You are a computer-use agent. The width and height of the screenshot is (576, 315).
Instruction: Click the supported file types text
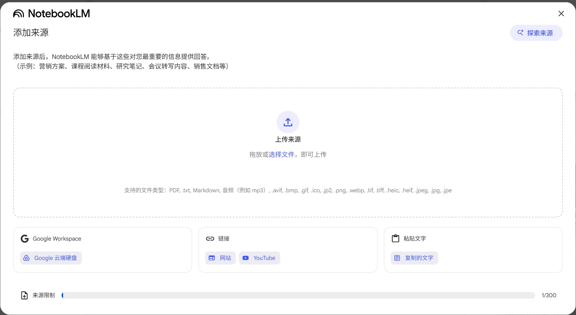point(288,190)
